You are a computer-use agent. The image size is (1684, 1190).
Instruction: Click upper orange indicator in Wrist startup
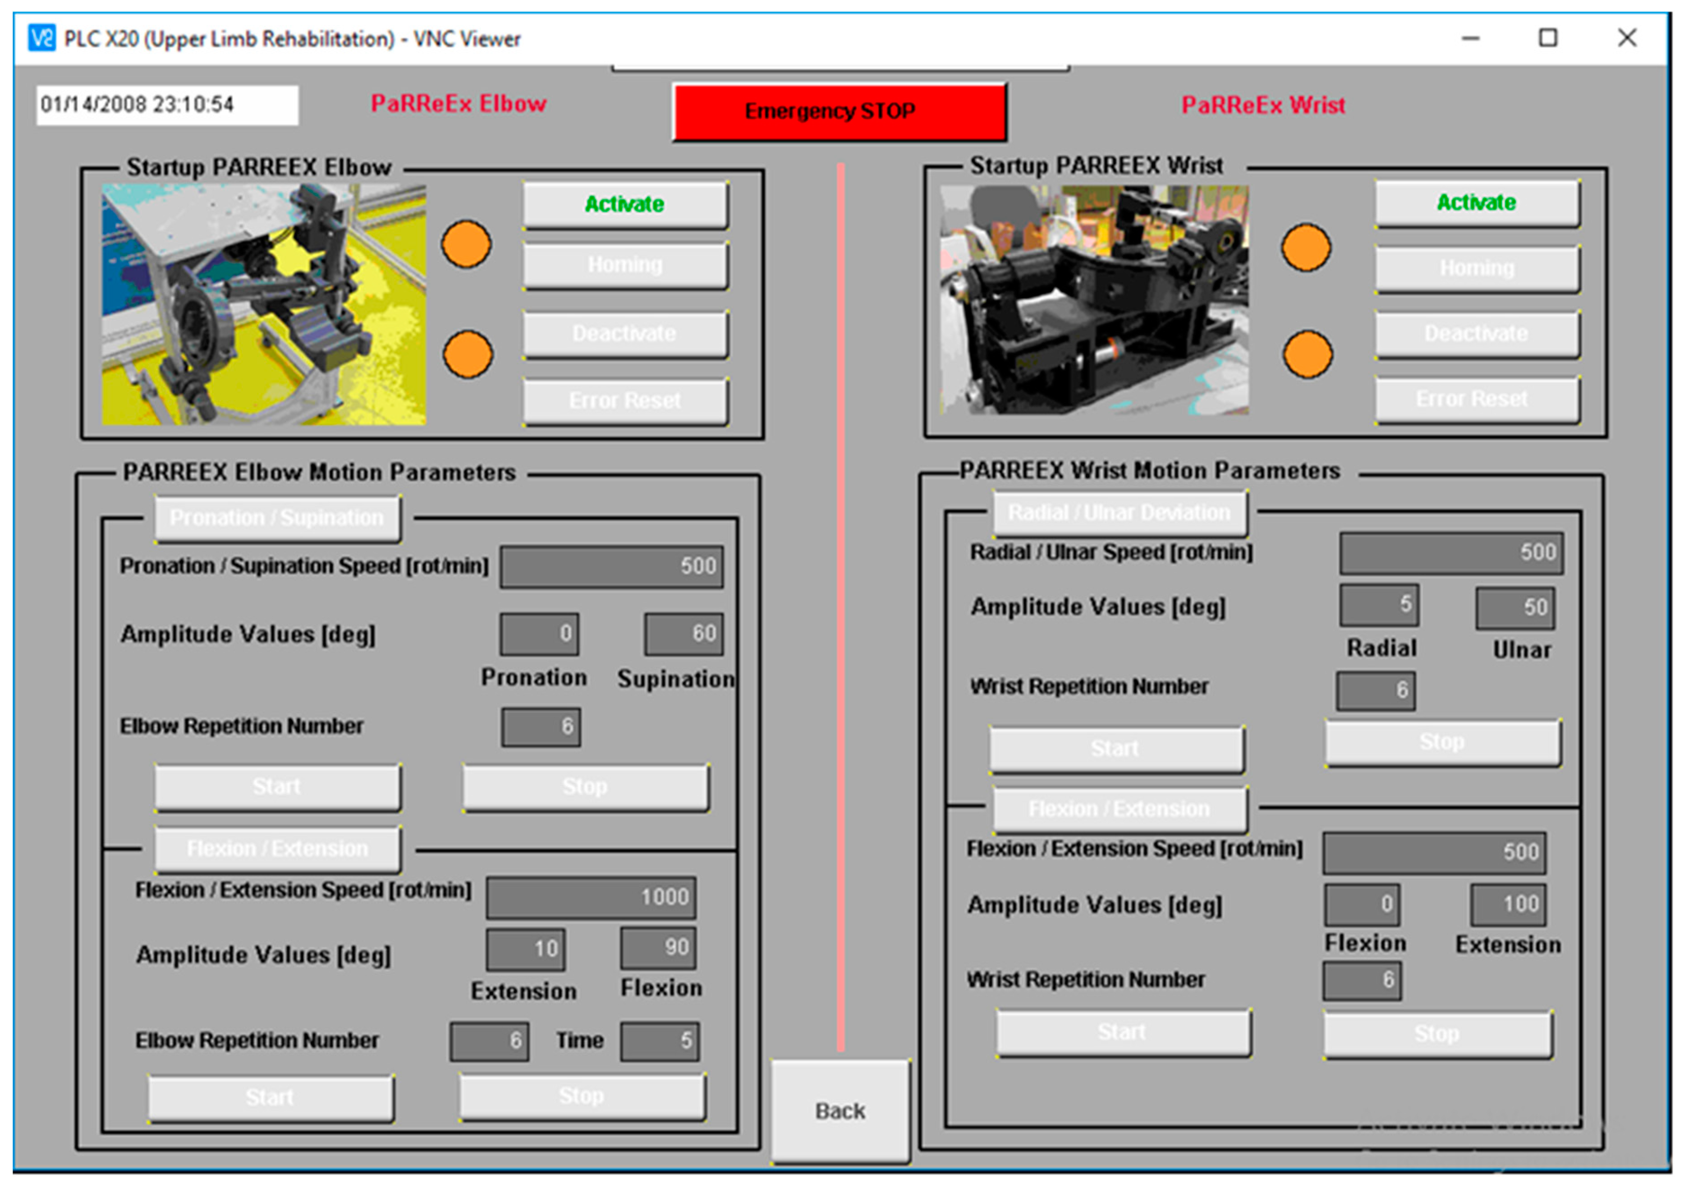pos(1306,247)
